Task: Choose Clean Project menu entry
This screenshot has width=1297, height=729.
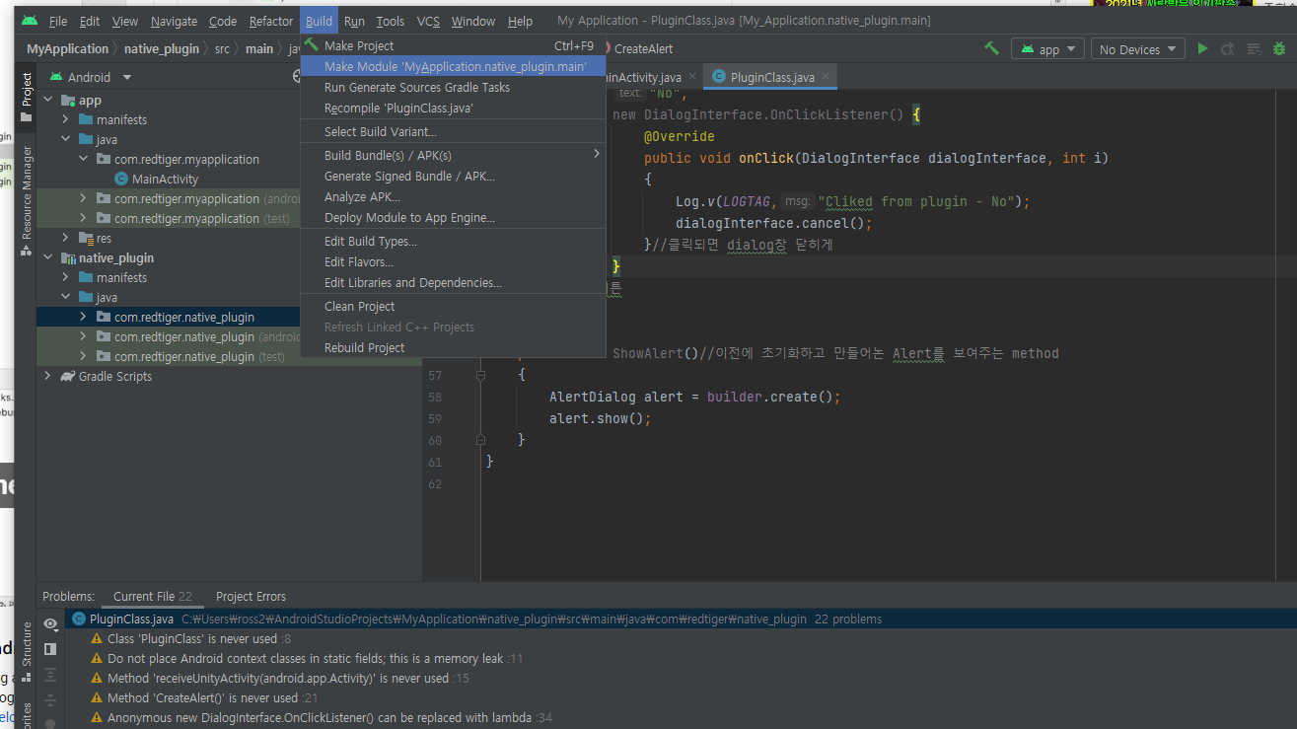Action: (x=453, y=306)
